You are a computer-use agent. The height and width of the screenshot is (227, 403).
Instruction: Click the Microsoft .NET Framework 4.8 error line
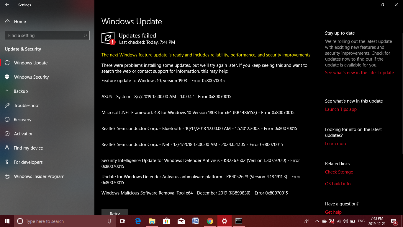click(x=198, y=113)
